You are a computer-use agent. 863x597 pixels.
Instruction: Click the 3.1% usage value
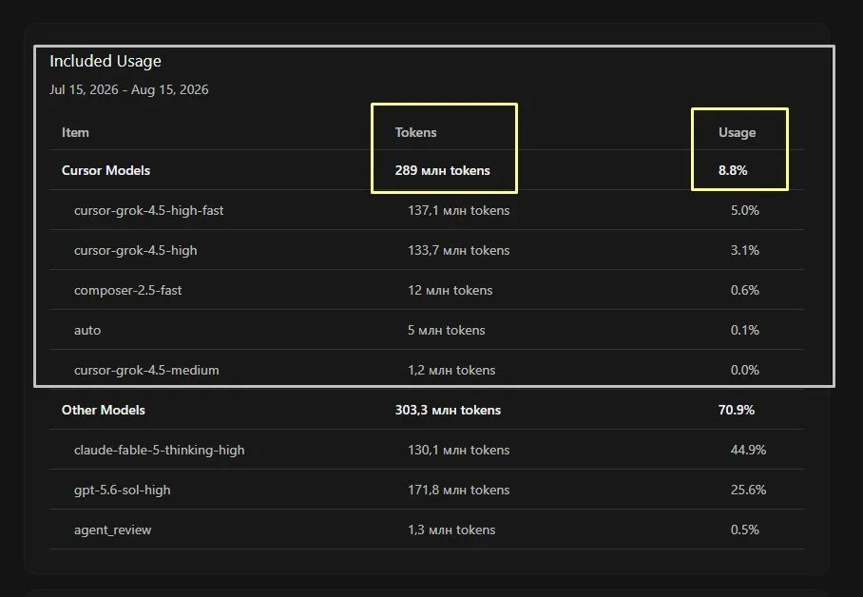744,250
